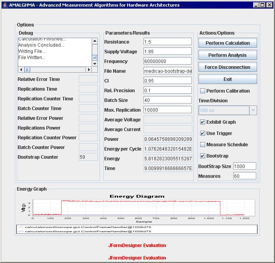The height and width of the screenshot is (263, 275).
Task: Click the Debug log up arrow
Action: pos(95,41)
